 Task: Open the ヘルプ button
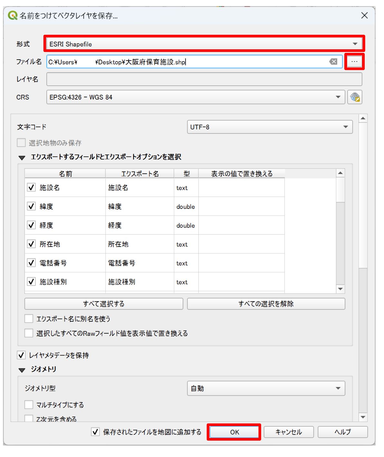pos(343,432)
